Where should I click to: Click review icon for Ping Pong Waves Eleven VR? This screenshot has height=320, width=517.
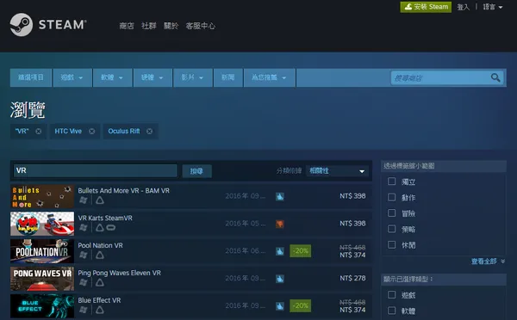(279, 279)
